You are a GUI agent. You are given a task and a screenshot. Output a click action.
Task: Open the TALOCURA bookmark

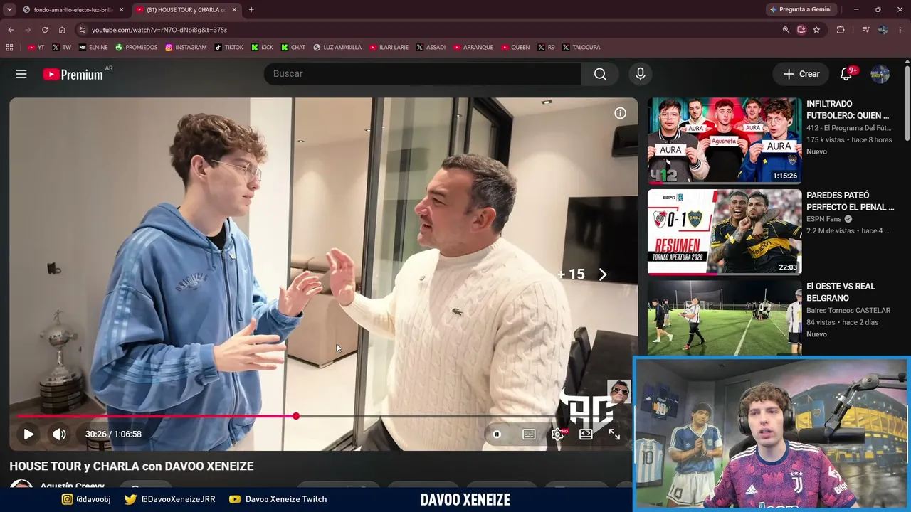[581, 48]
